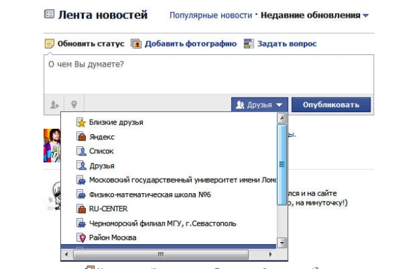Image resolution: width=419 pixels, height=269 pixels.
Task: Click the star icon beside Близкие друзья
Action: point(82,122)
